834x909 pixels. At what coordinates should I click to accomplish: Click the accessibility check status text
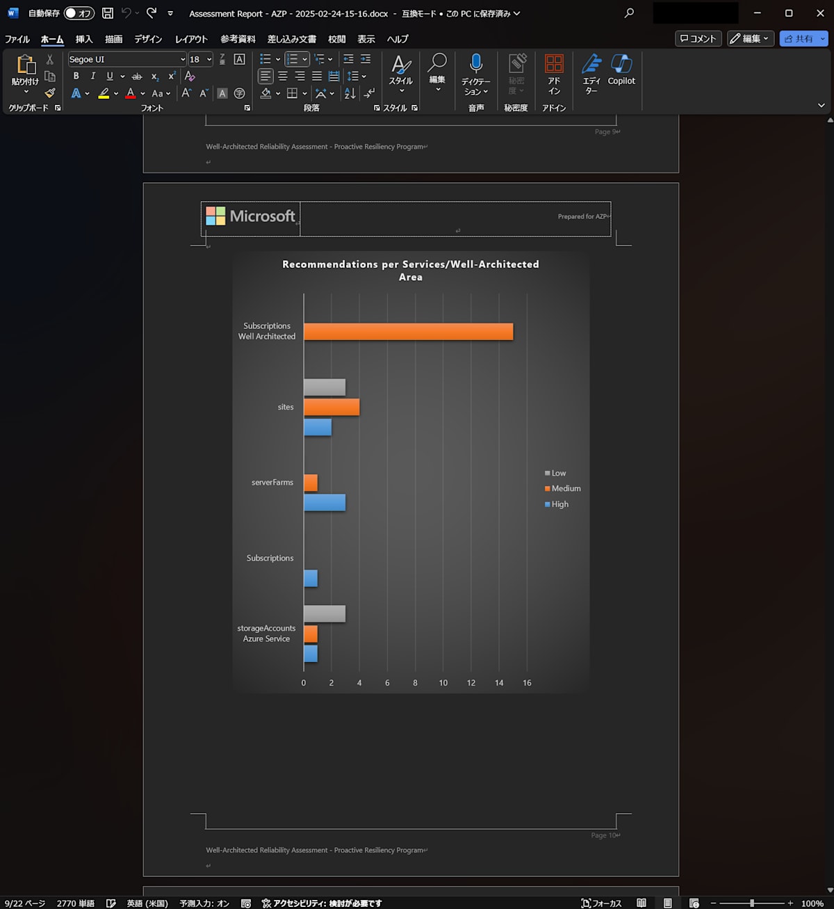[322, 903]
